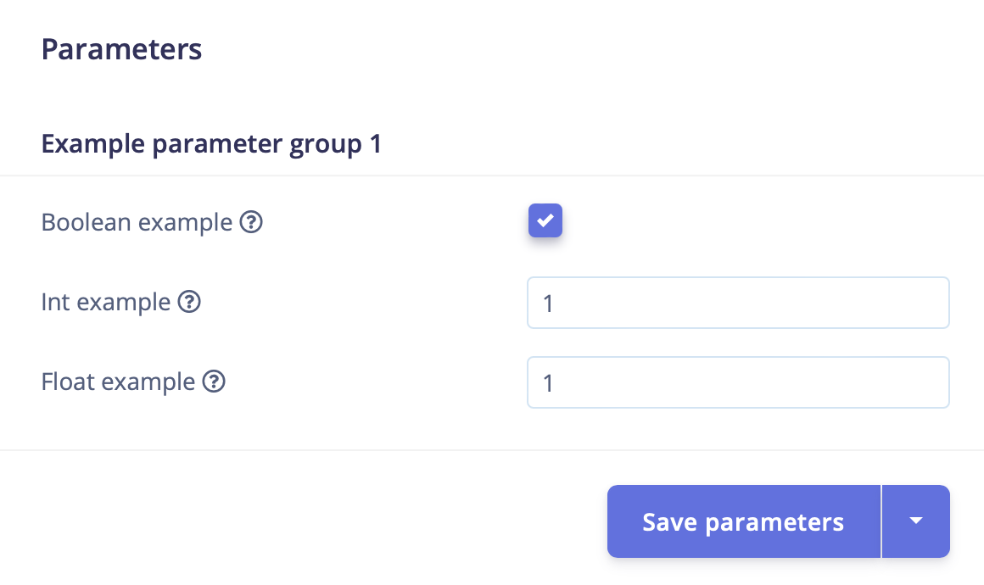The width and height of the screenshot is (984, 585).
Task: Click the Parameters section heading
Action: (121, 49)
